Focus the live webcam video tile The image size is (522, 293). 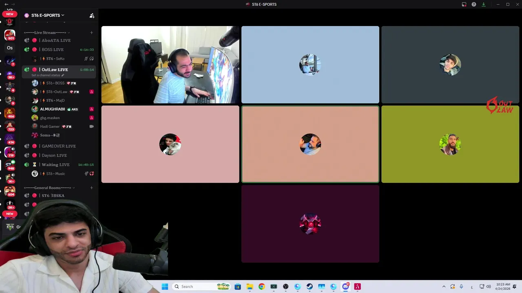(x=170, y=65)
